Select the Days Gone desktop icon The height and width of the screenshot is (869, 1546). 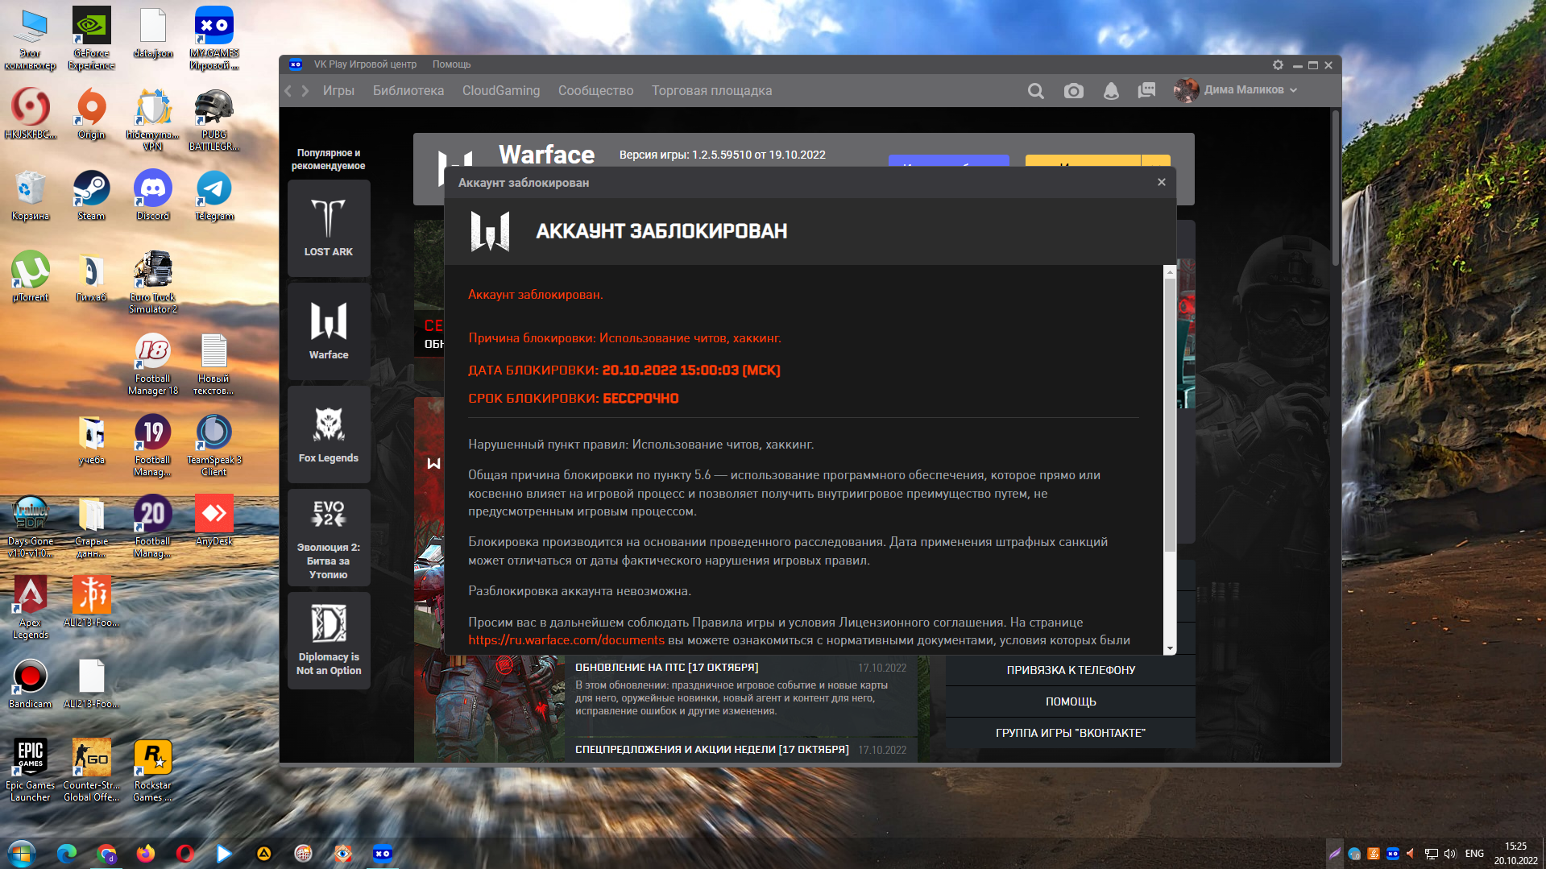coord(30,527)
